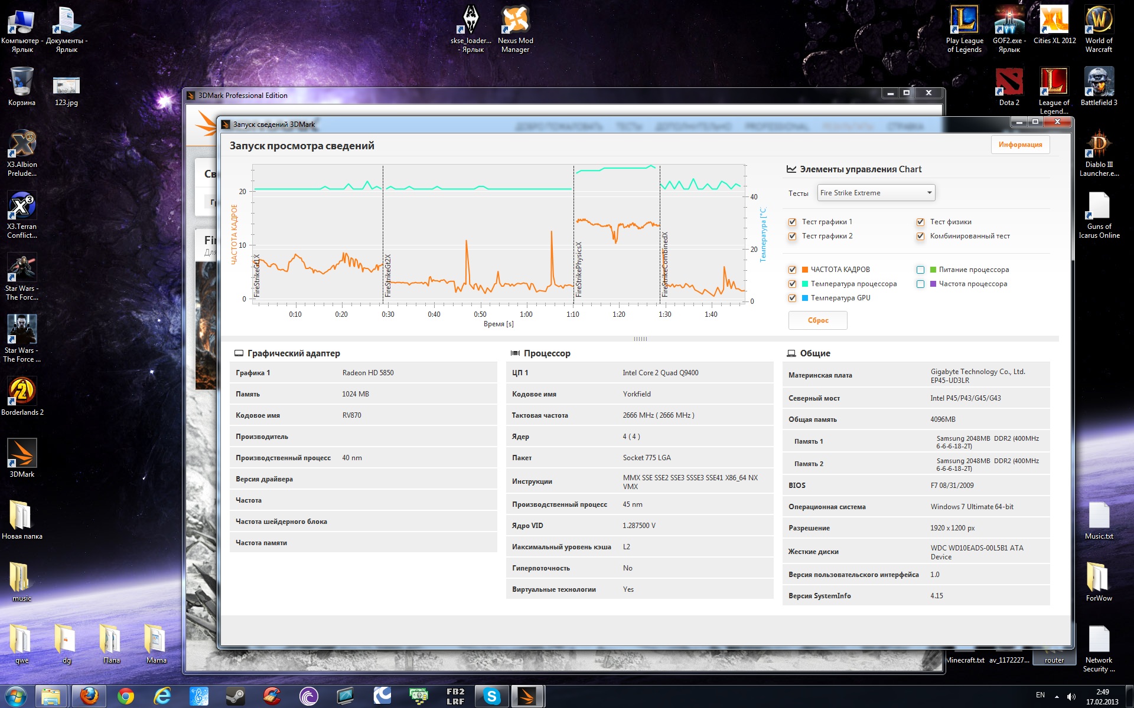Viewport: 1134px width, 708px height.
Task: Open the Fire Strike Extreme tests dropdown
Action: click(x=876, y=193)
